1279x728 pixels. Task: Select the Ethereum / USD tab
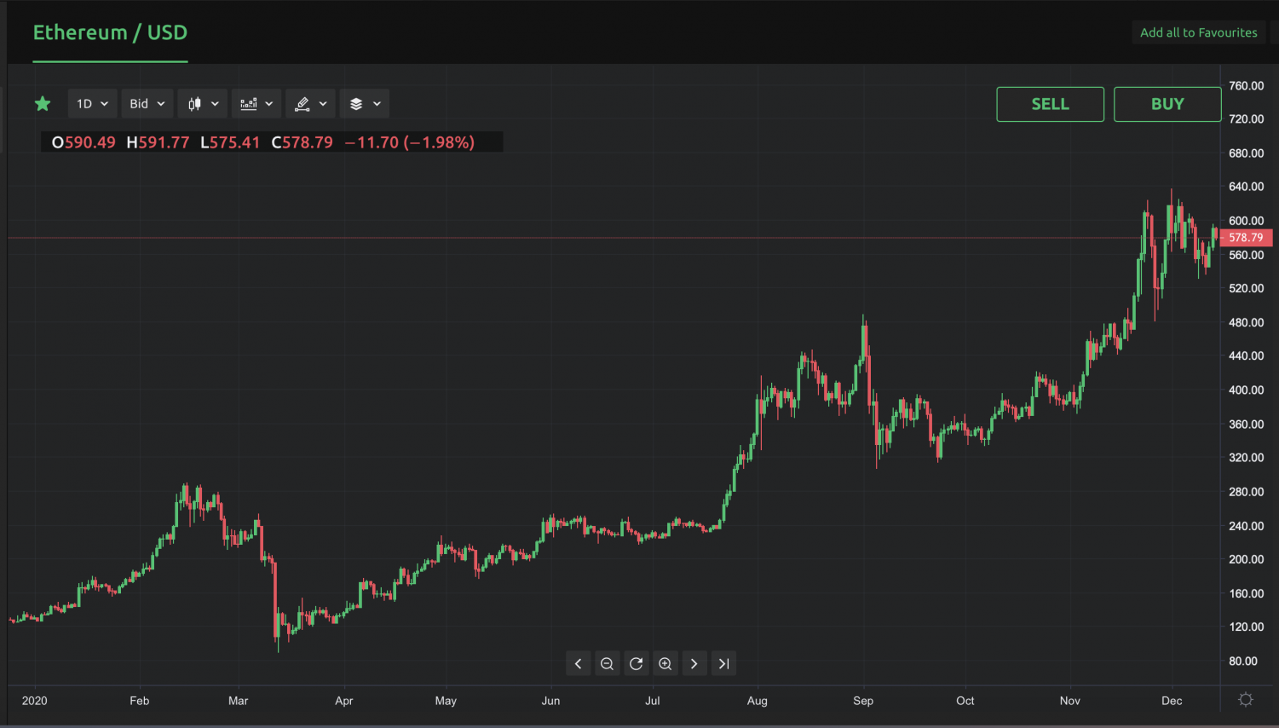[x=110, y=32]
